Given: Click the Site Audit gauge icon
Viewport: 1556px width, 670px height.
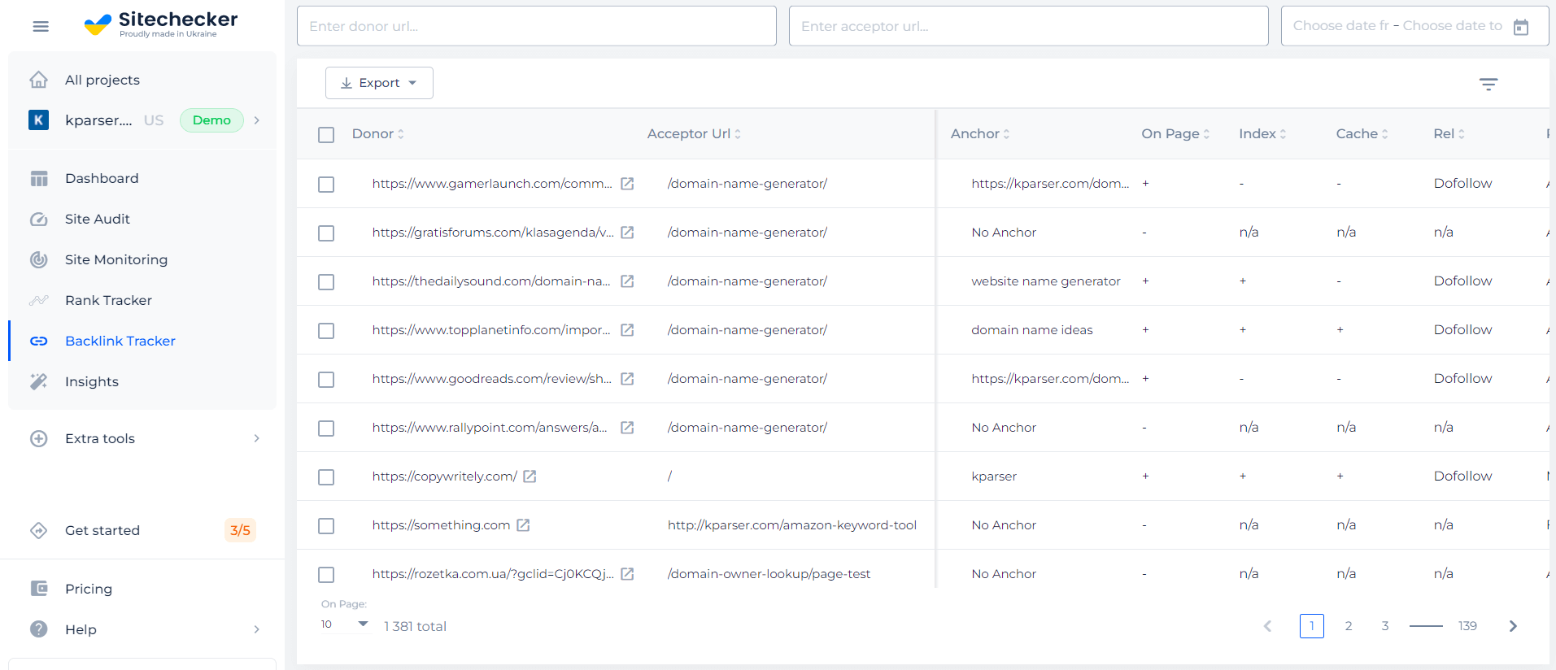Looking at the screenshot, I should (39, 219).
